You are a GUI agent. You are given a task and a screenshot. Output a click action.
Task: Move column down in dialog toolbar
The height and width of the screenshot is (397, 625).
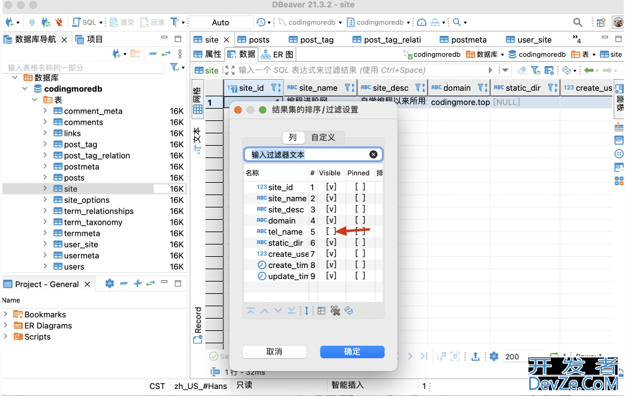click(x=278, y=311)
